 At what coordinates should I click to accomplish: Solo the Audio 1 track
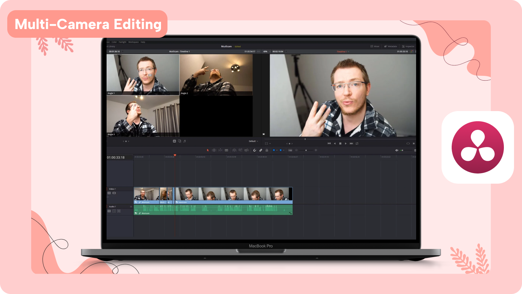[x=114, y=211]
